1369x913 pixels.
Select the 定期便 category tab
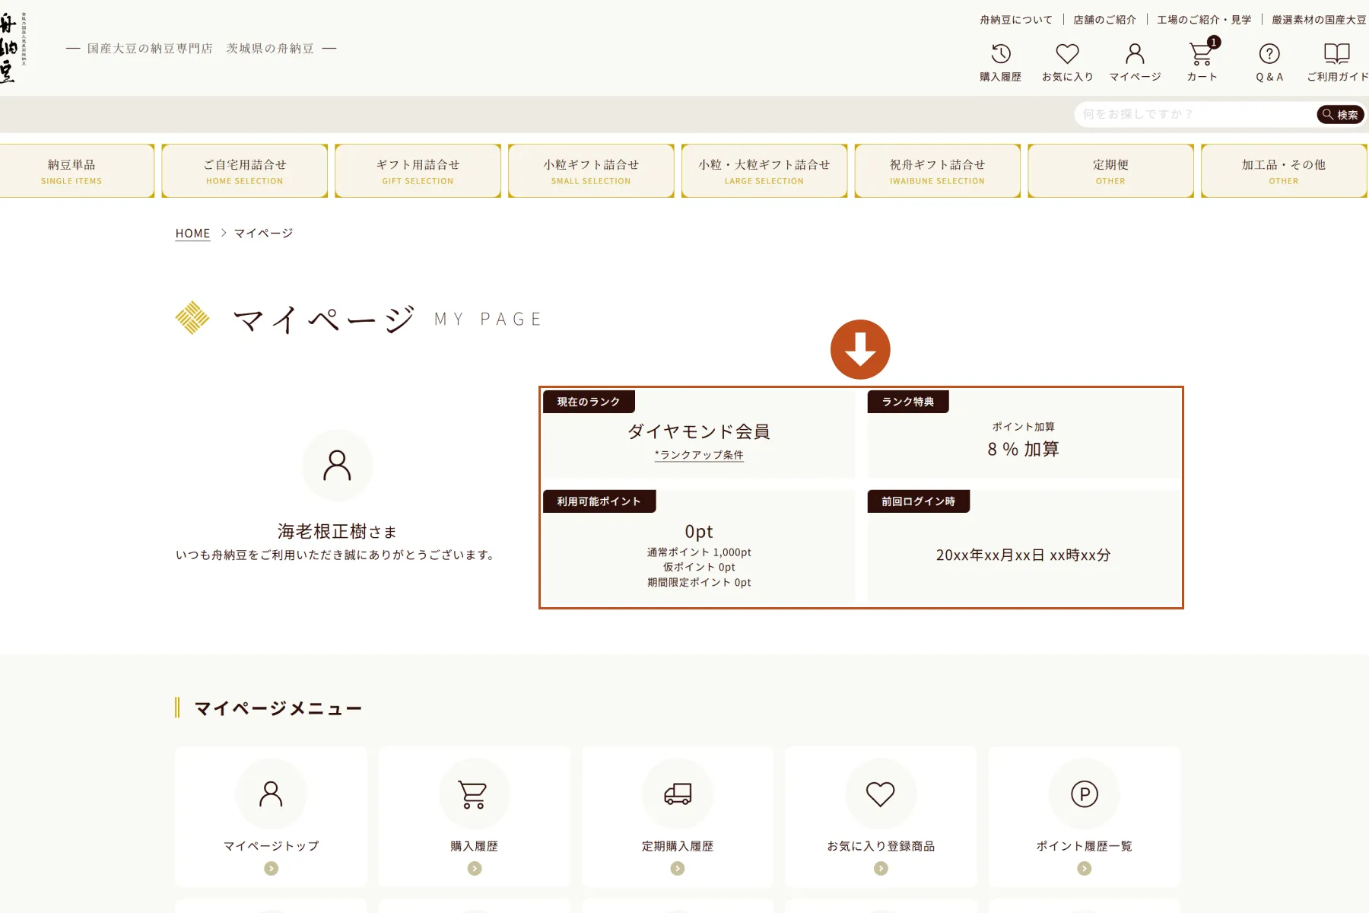coord(1110,171)
